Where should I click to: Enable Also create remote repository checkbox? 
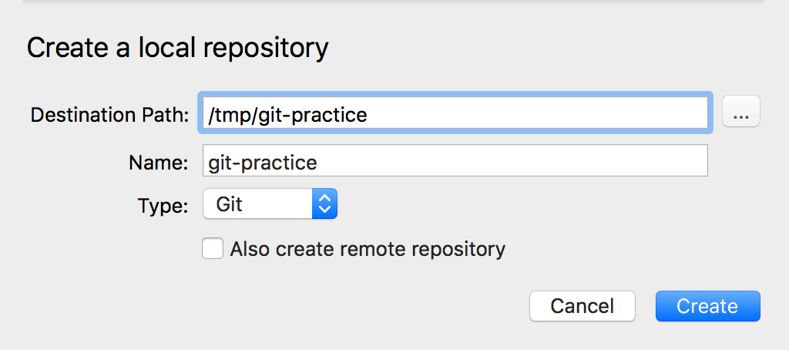213,249
